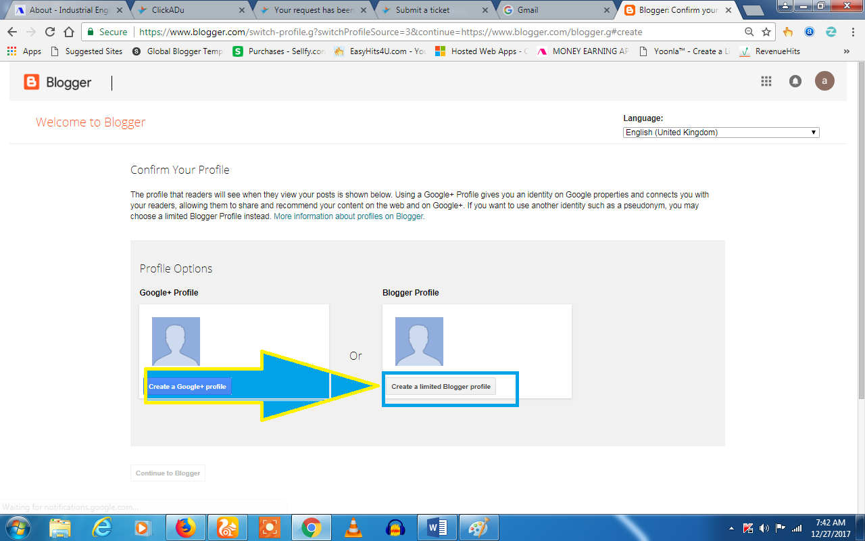Click the zoom magnifier in address bar
Viewport: 865px width, 541px height.
pos(749,32)
